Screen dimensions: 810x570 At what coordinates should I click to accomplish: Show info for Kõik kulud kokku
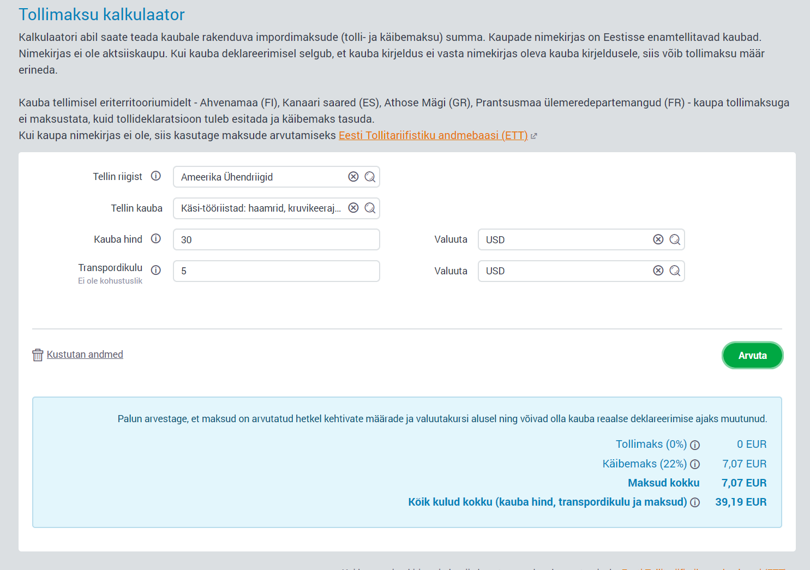point(695,502)
